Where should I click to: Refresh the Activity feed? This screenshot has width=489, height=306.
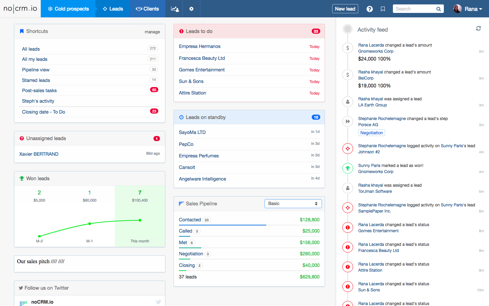click(x=478, y=29)
